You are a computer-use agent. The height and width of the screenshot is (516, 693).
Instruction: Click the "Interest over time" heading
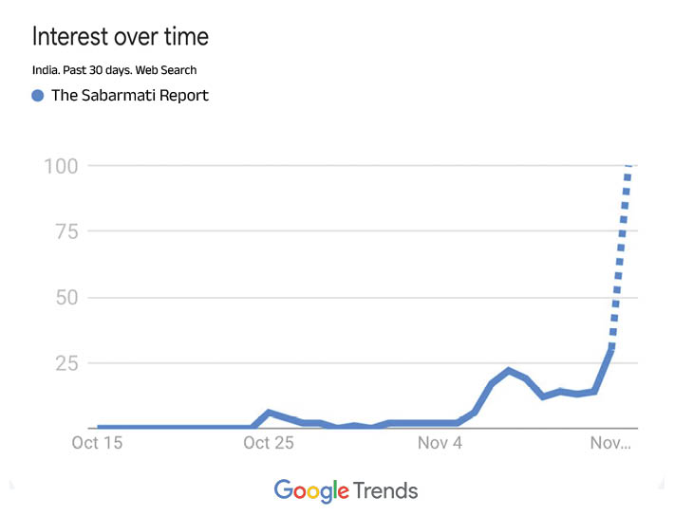point(121,37)
